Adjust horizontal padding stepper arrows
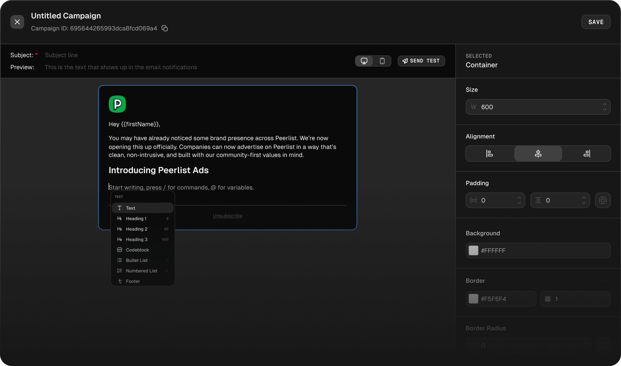The height and width of the screenshot is (366, 621). click(x=519, y=200)
